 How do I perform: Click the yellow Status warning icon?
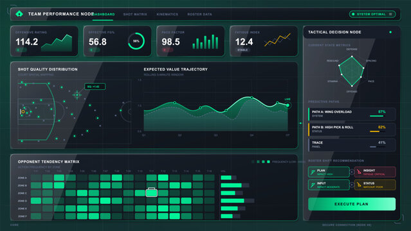coord(359,185)
